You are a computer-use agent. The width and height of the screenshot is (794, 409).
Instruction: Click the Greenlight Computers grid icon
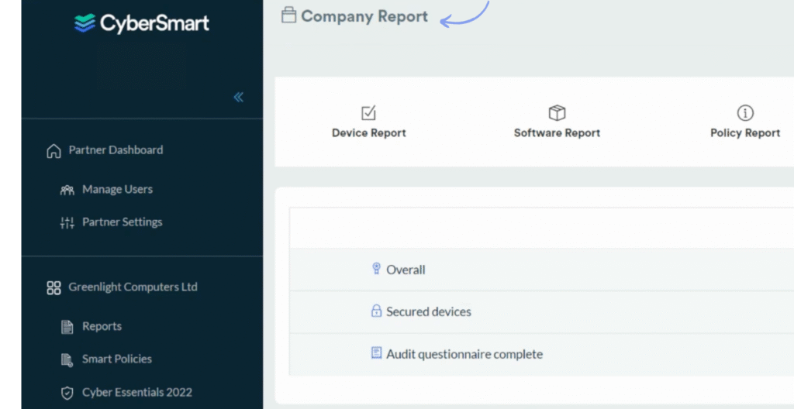[x=54, y=288]
